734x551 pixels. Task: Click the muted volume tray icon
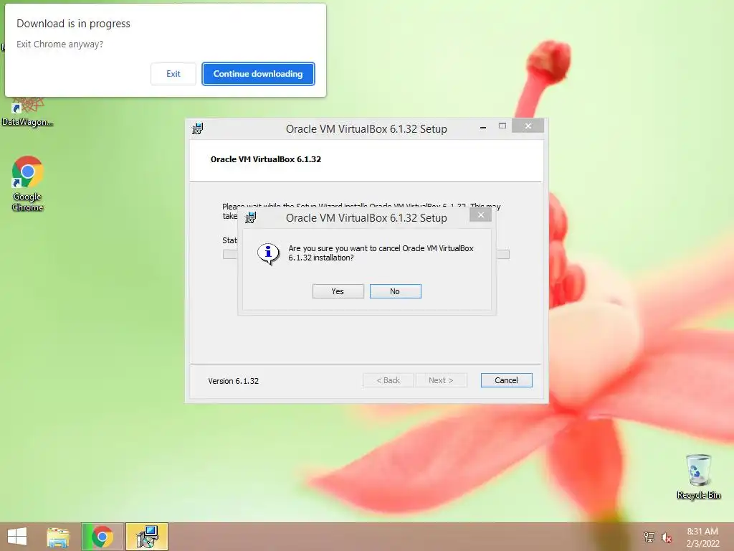667,537
